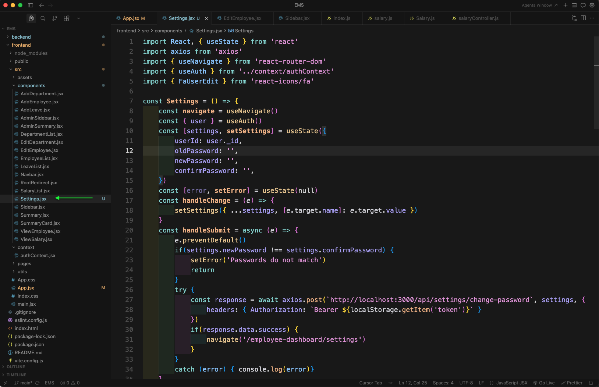Viewport: 599px width, 387px height.
Task: Start Go Live server
Action: (x=544, y=383)
